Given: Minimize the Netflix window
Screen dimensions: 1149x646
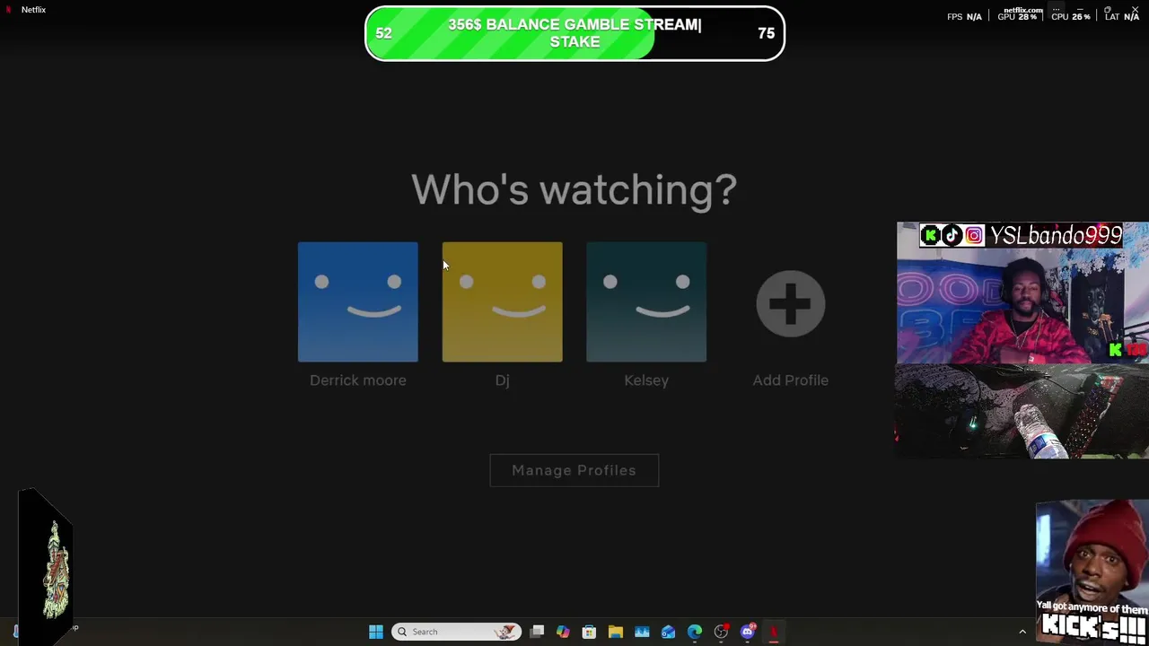Looking at the screenshot, I should pos(1080,9).
